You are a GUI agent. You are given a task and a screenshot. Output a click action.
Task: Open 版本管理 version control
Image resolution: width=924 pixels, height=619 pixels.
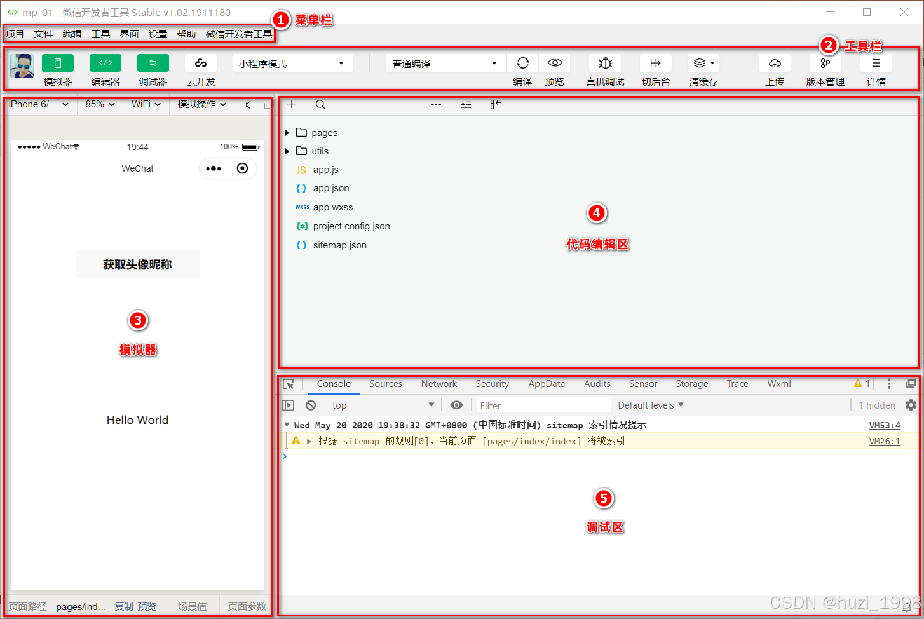point(825,63)
